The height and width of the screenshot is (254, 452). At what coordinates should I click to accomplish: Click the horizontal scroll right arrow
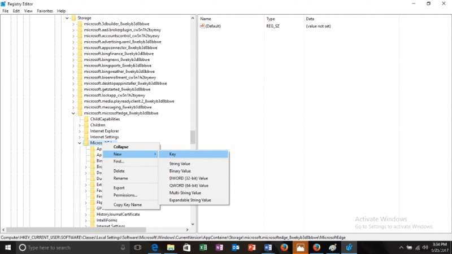pyautogui.click(x=188, y=230)
